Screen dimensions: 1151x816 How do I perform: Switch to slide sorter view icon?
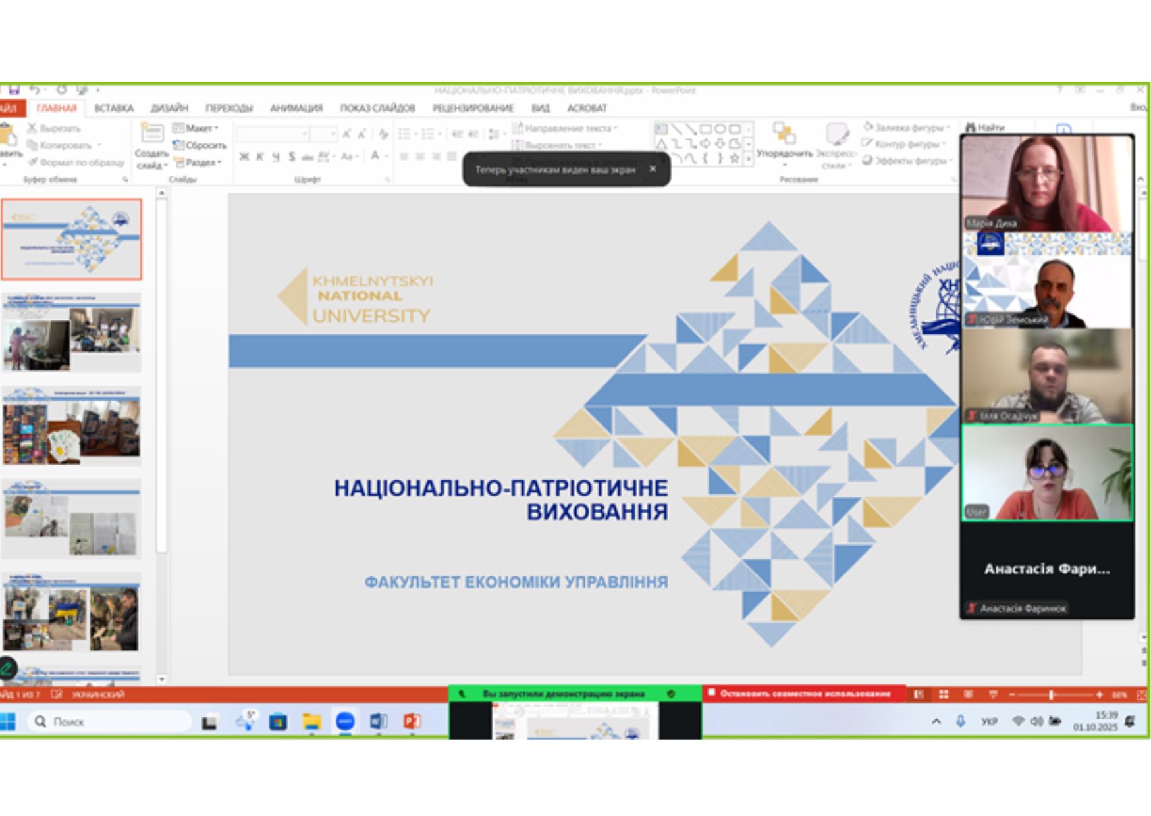click(x=944, y=694)
